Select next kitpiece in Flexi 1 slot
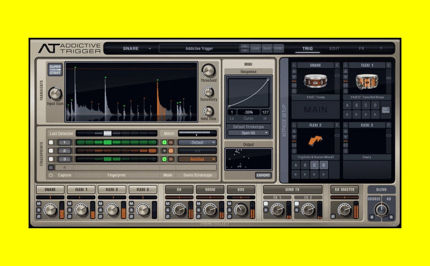 346,77
